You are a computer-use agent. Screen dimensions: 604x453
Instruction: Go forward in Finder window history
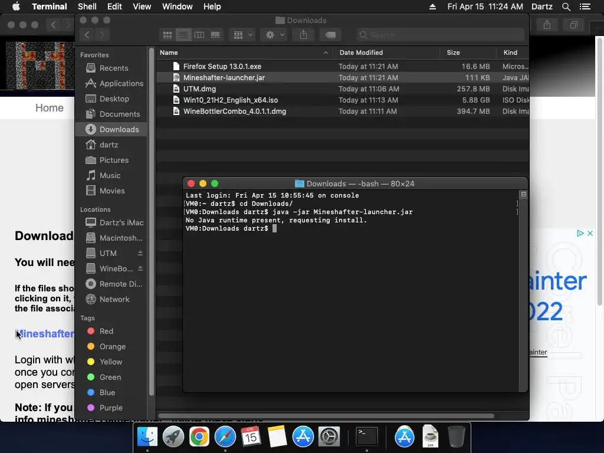coord(102,35)
